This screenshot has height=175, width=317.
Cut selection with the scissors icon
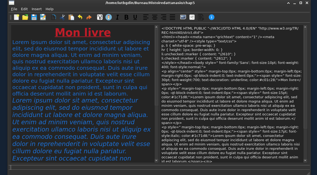pyautogui.click(x=62, y=17)
